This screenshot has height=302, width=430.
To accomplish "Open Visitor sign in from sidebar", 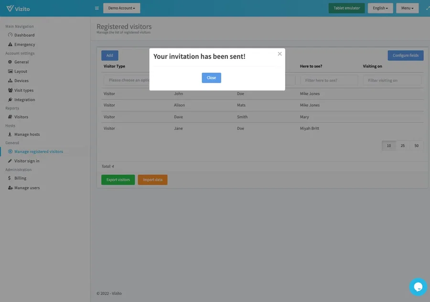I will point(27,161).
